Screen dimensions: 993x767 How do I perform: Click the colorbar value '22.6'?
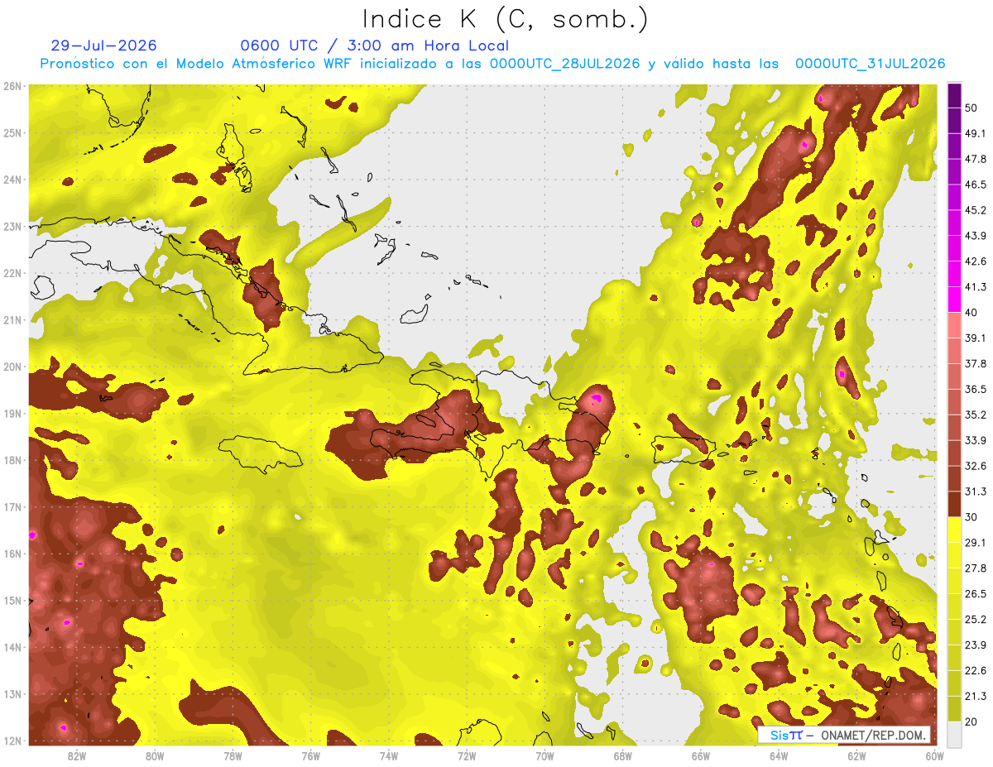(975, 670)
